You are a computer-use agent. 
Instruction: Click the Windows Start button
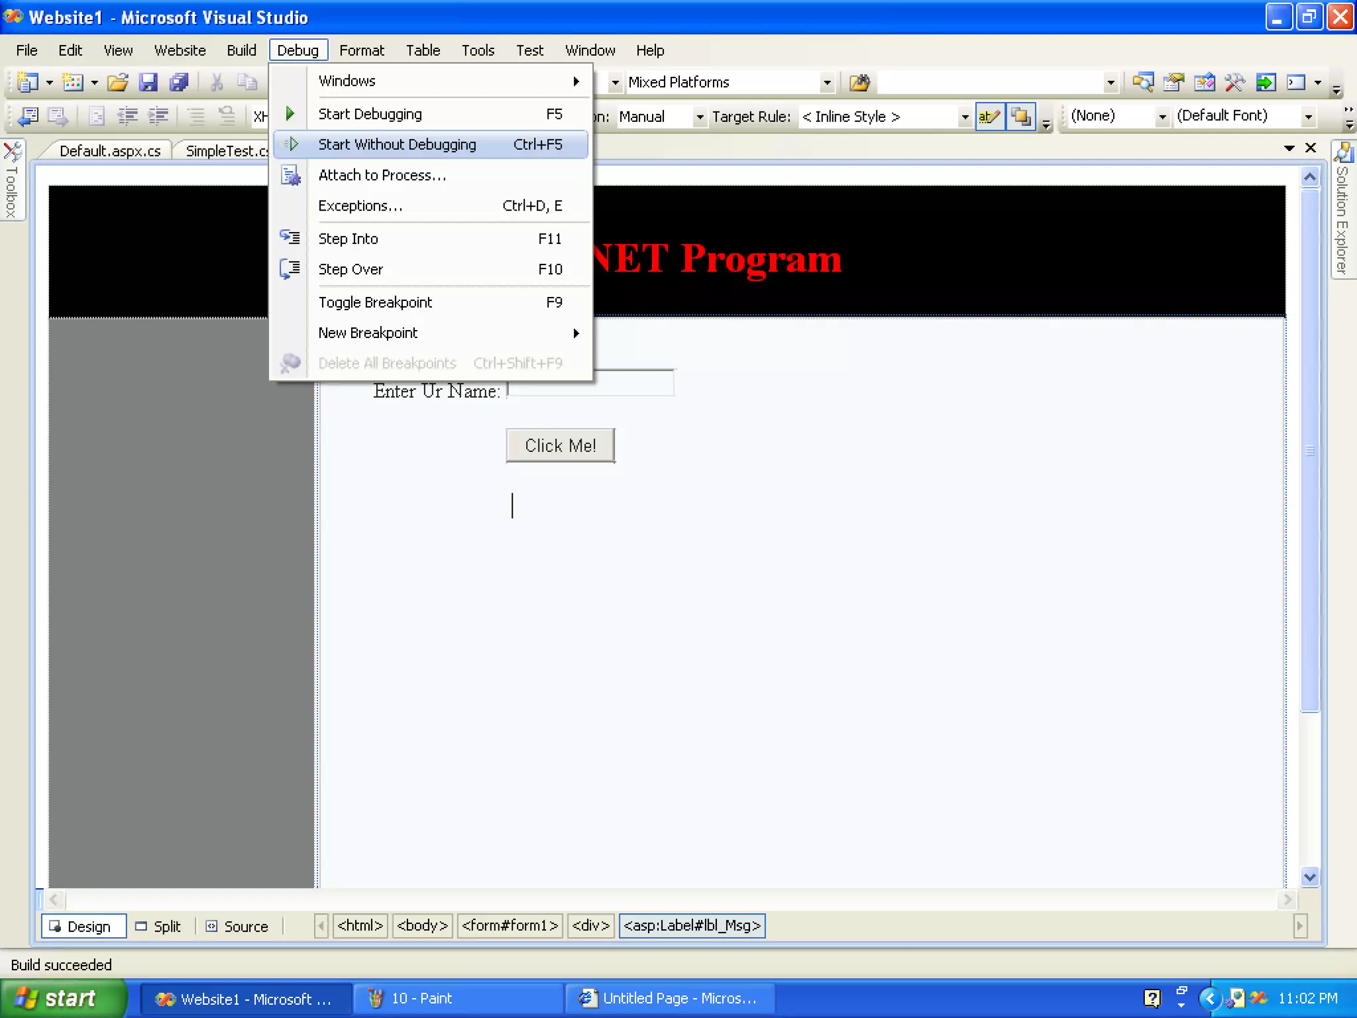[64, 998]
